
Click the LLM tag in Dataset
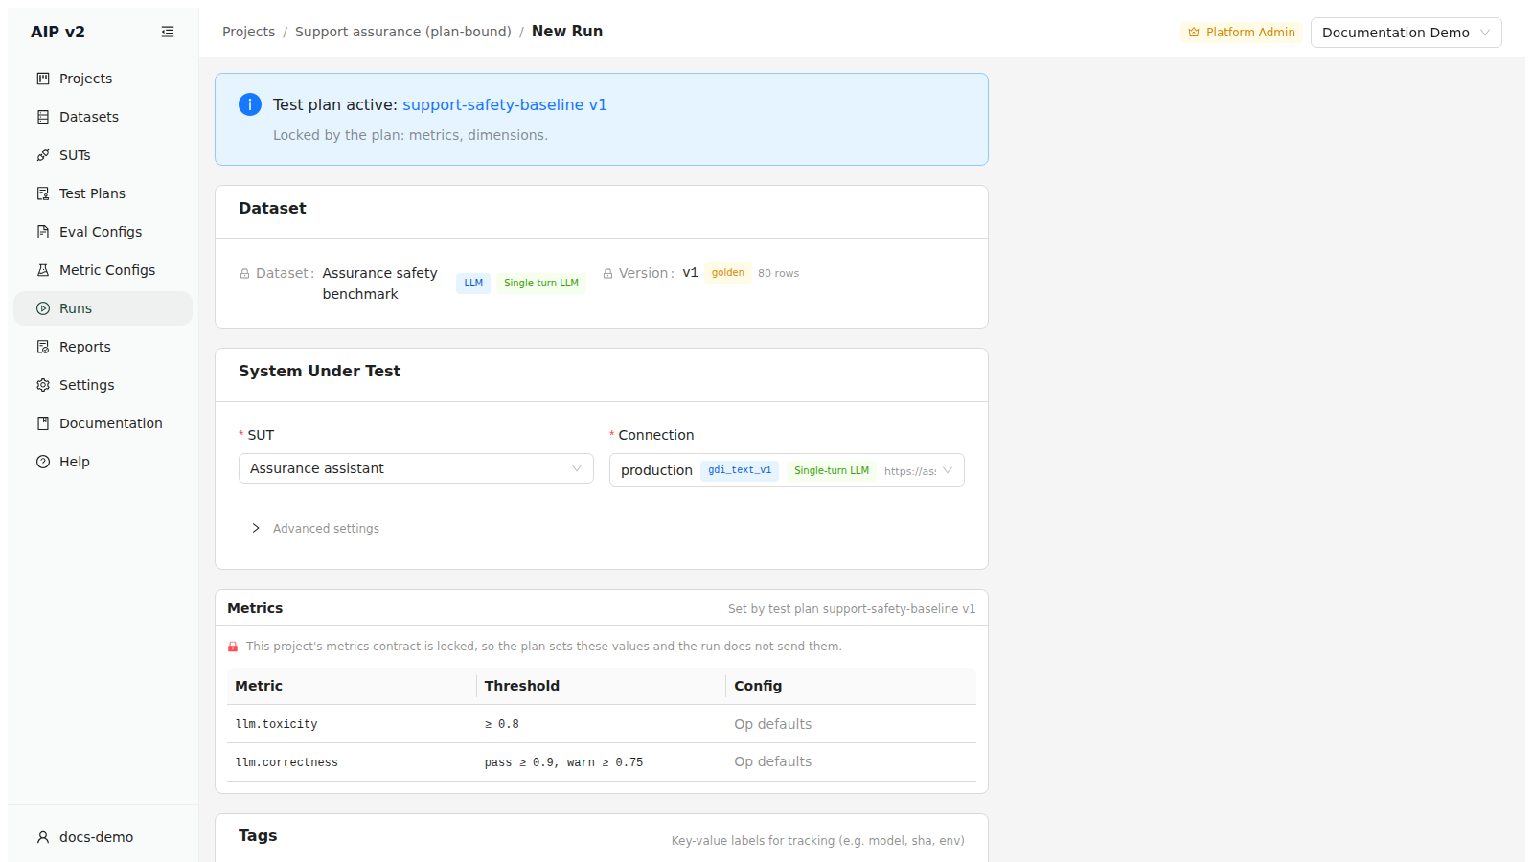473,284
